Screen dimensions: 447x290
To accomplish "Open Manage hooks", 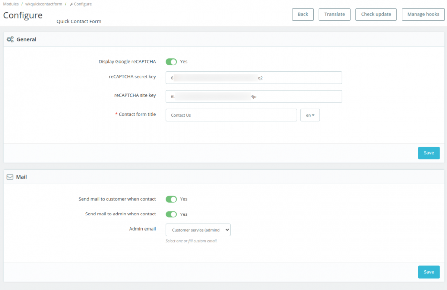I will point(423,14).
